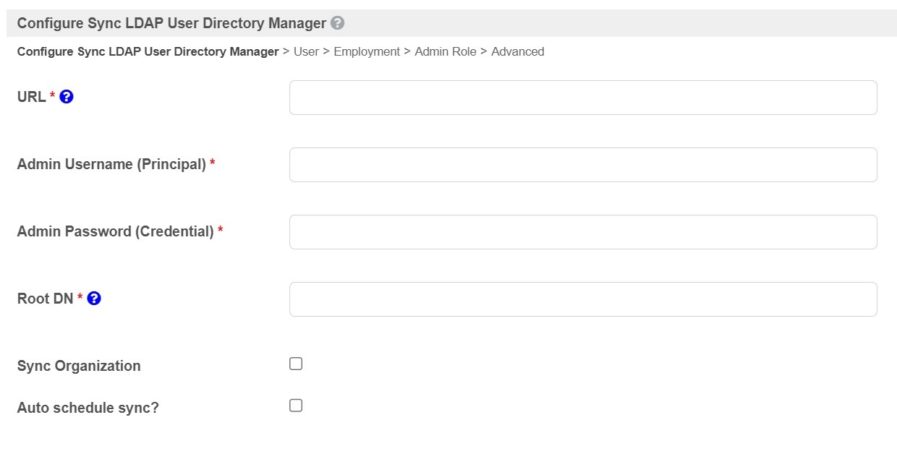897x467 pixels.
Task: Open the Admin Role breadcrumb step
Action: point(446,52)
